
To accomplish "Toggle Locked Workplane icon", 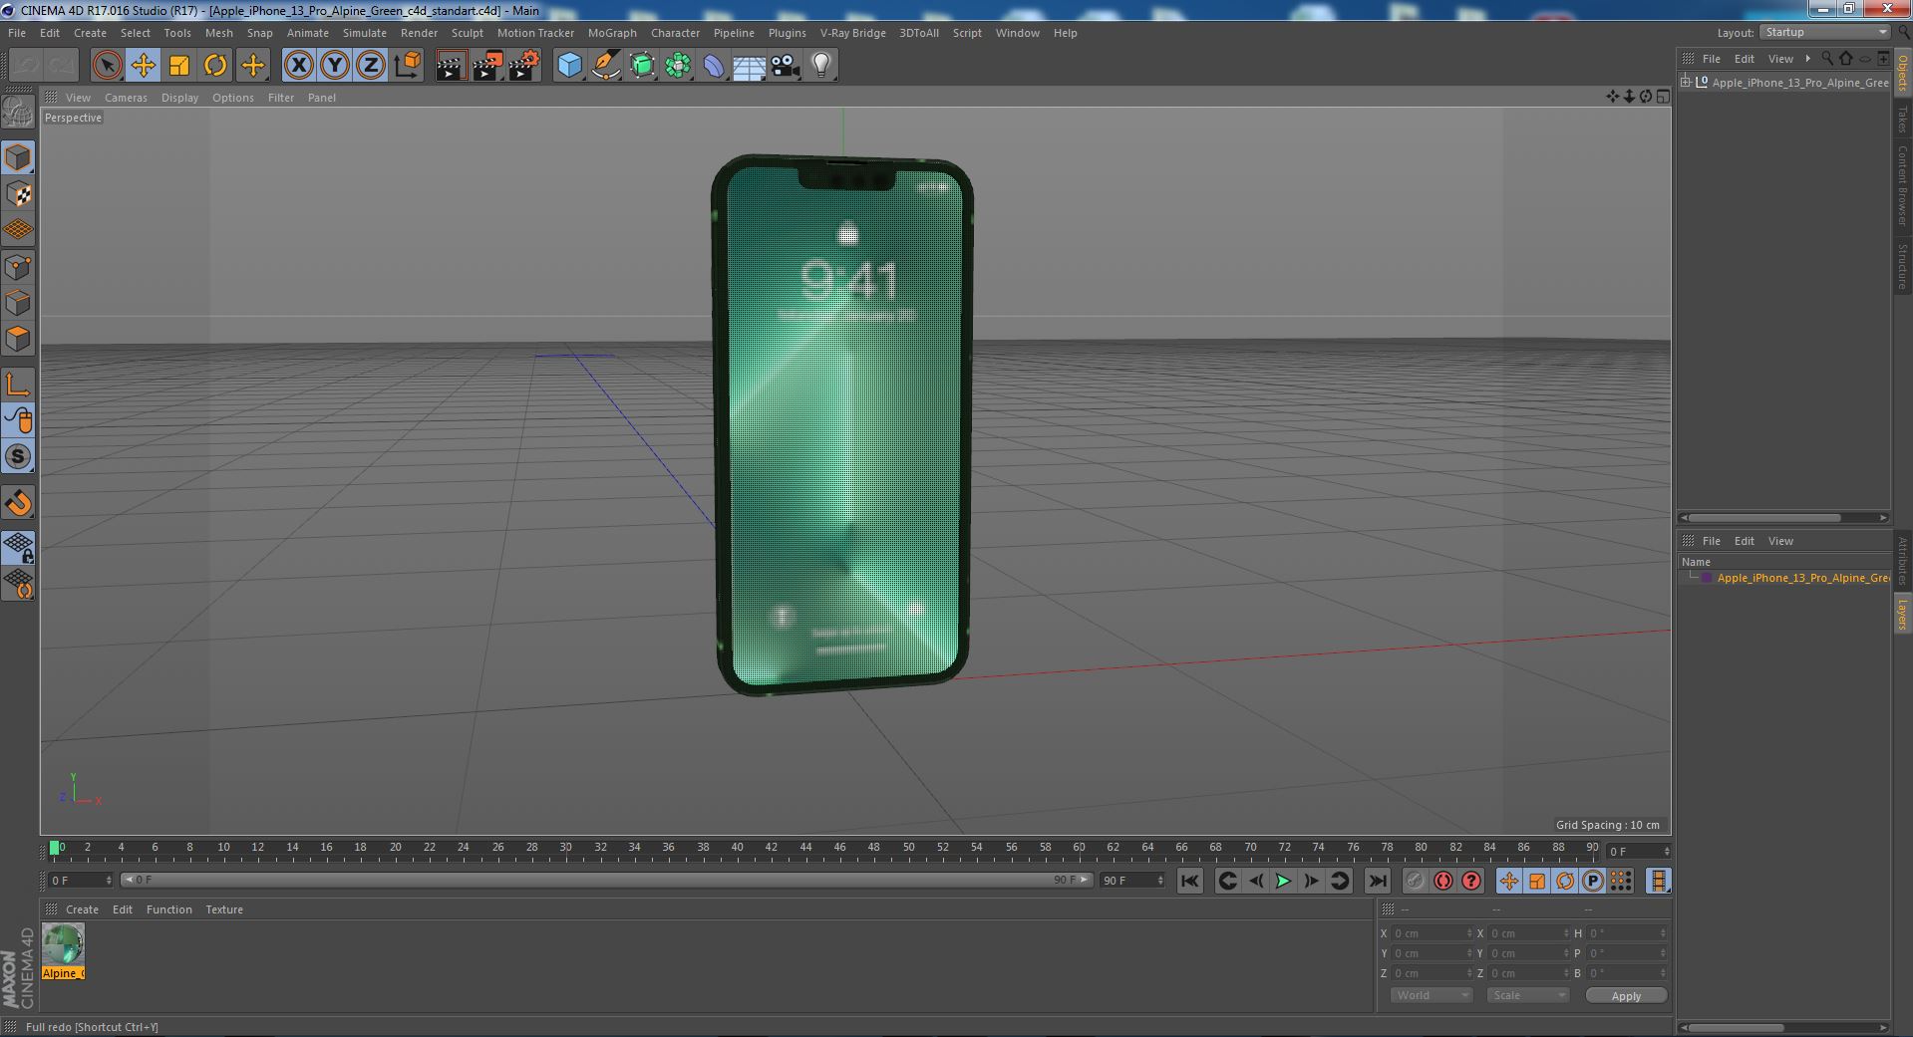I will coord(18,548).
